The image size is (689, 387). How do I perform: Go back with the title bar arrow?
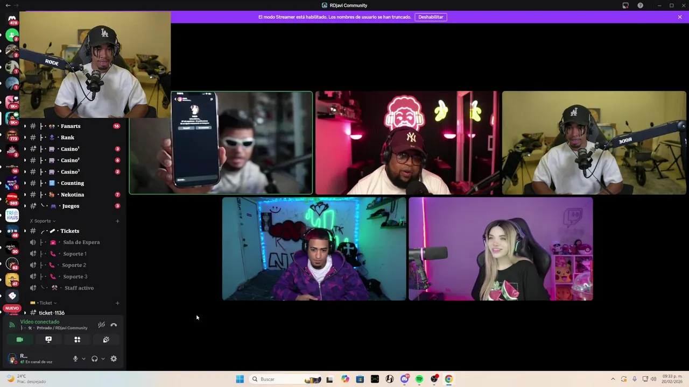point(8,5)
